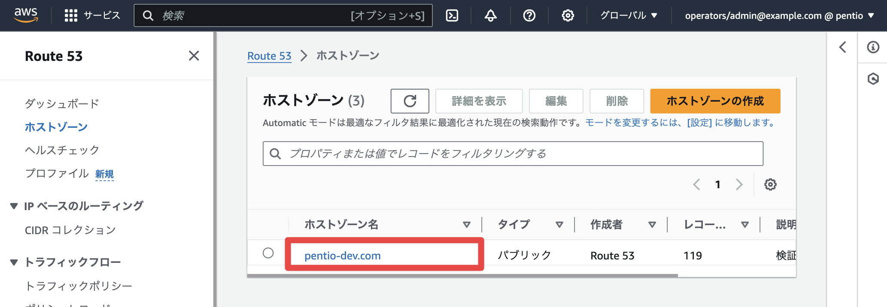Image resolution: width=887 pixels, height=307 pixels.
Task: Open the info panel icon
Action: (873, 47)
